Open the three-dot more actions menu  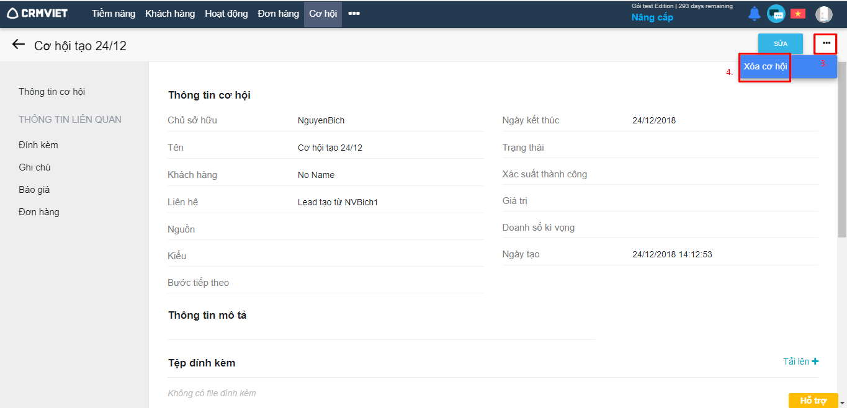pyautogui.click(x=826, y=43)
